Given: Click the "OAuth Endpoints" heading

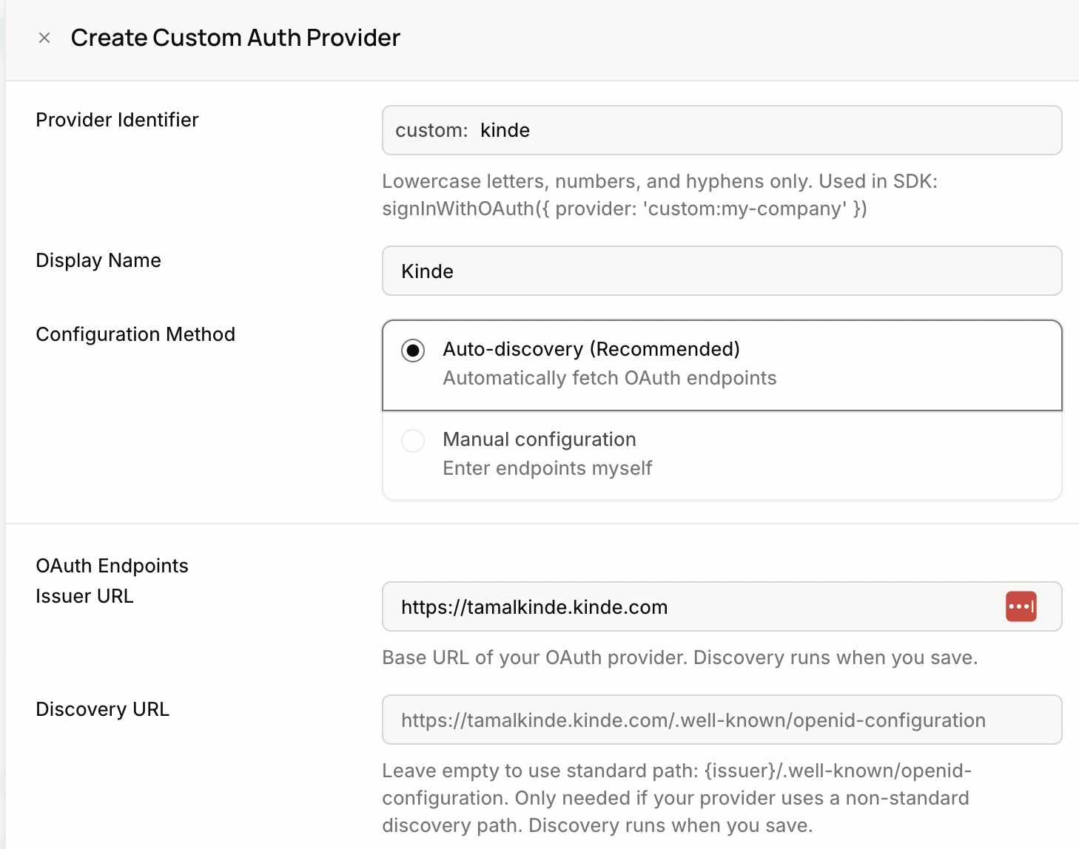Looking at the screenshot, I should click(x=112, y=566).
